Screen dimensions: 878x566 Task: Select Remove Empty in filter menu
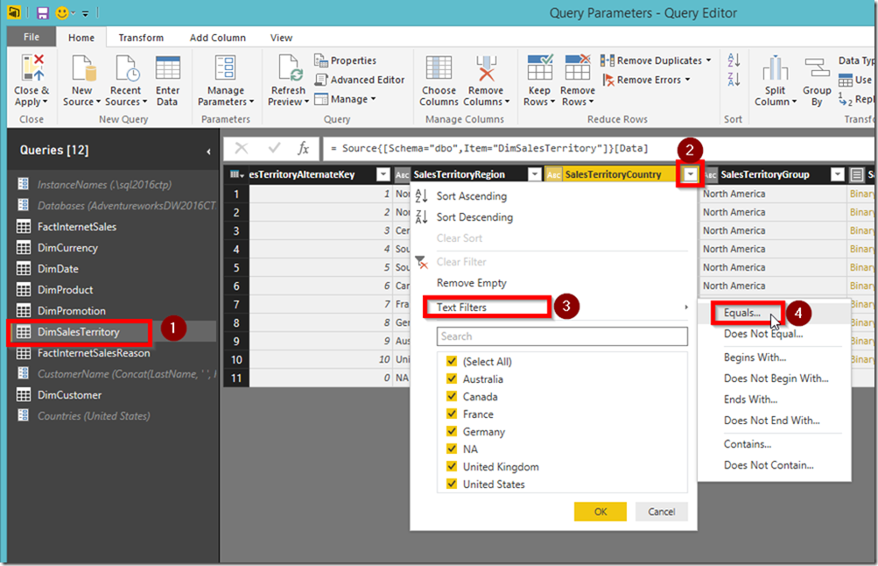click(472, 283)
